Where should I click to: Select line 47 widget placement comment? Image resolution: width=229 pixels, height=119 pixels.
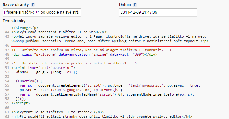(92, 50)
